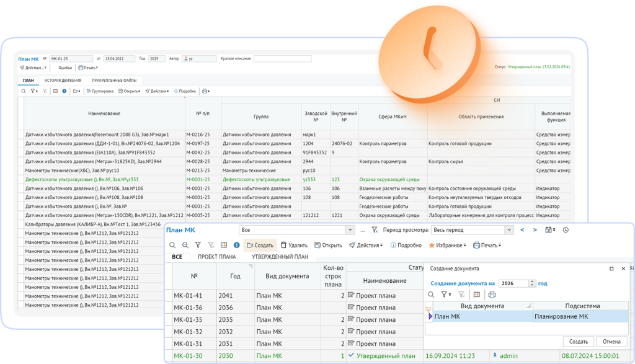The width and height of the screenshot is (635, 364).
Task: Click Подробно in the plan list toolbar
Action: [x=406, y=246]
